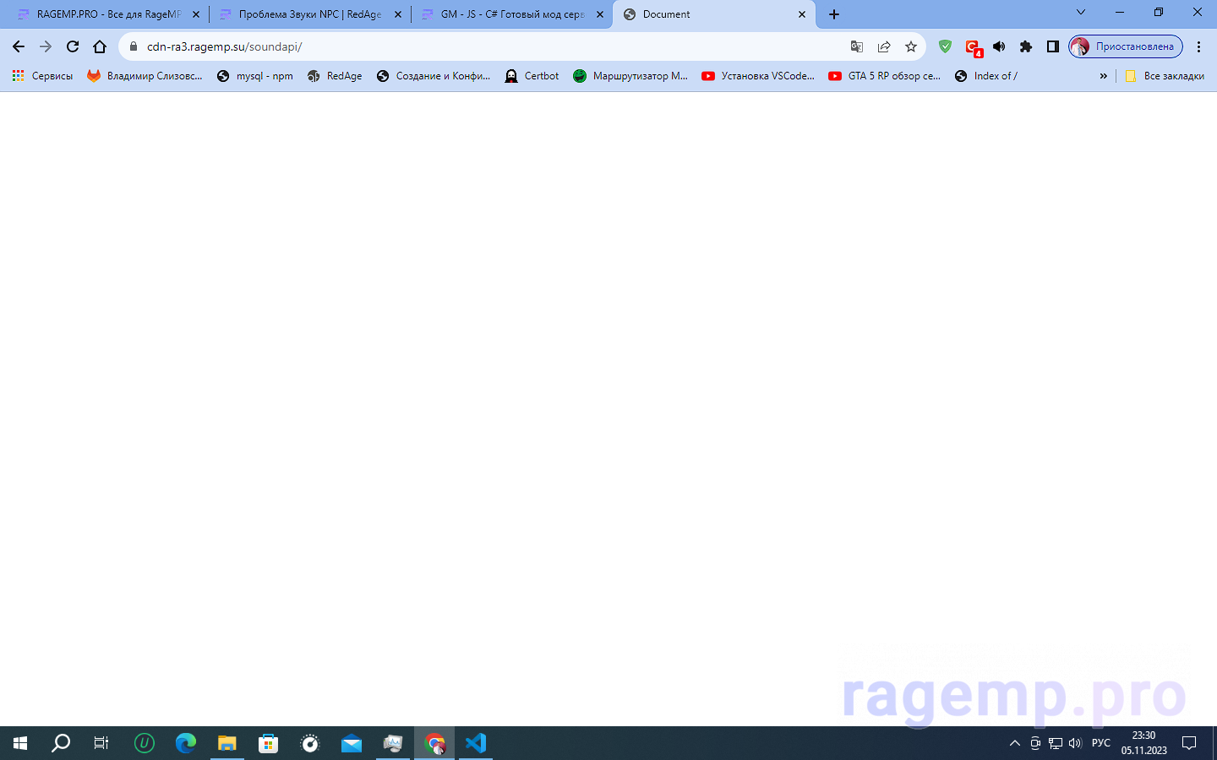Viewport: 1217px width, 760px height.
Task: Go to the browser home page
Action: click(x=100, y=46)
